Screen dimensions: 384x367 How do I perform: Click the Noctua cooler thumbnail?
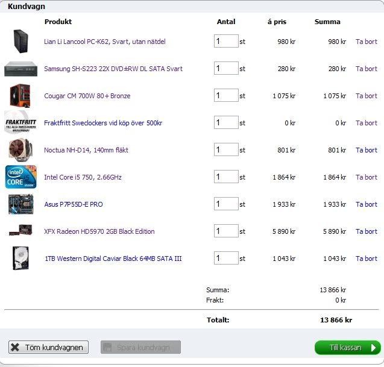click(20, 150)
